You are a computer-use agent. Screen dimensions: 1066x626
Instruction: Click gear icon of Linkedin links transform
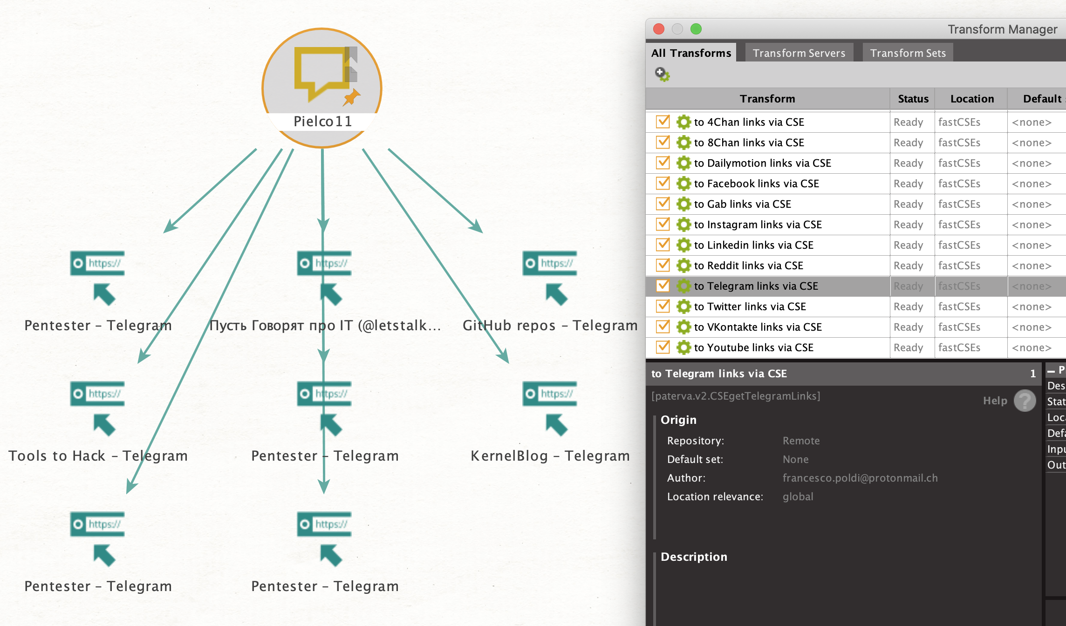coord(683,245)
